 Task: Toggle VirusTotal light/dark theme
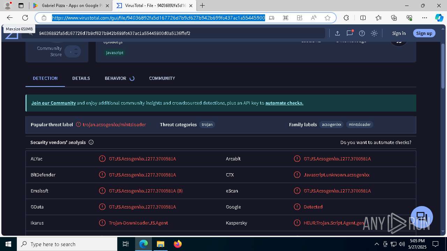pyautogui.click(x=374, y=33)
